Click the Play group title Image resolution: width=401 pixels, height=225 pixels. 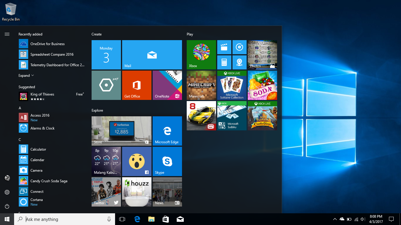tap(190, 34)
